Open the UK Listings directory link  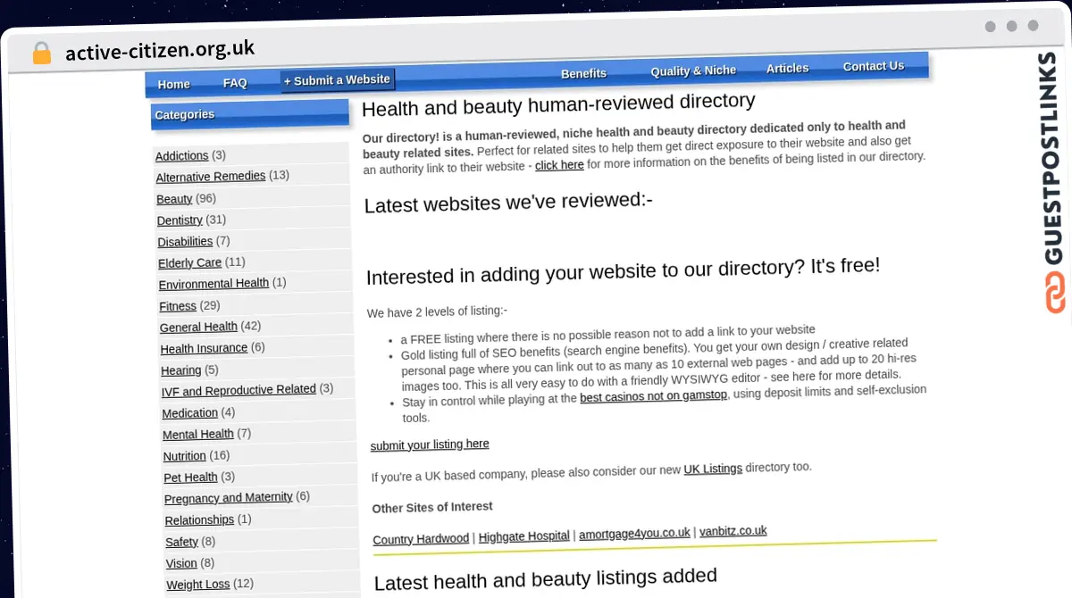(713, 468)
